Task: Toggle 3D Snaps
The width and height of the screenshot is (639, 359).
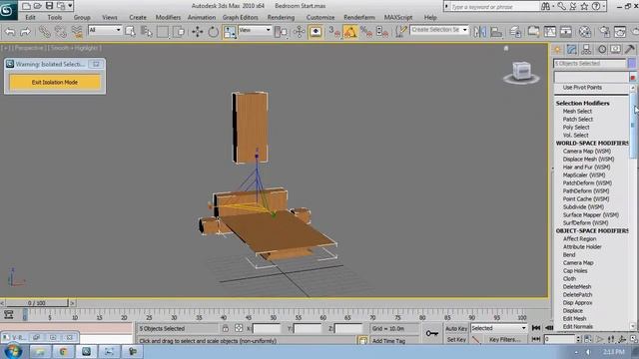Action: [x=334, y=31]
